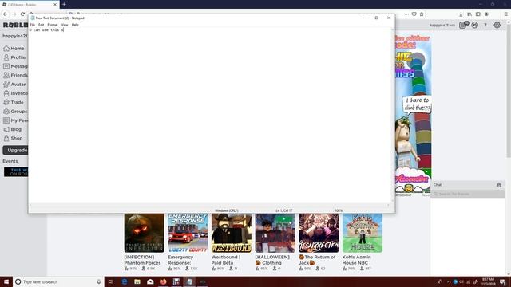The image size is (511, 287).
Task: Open the Friends icon in Roblox sidebar
Action: [6, 75]
